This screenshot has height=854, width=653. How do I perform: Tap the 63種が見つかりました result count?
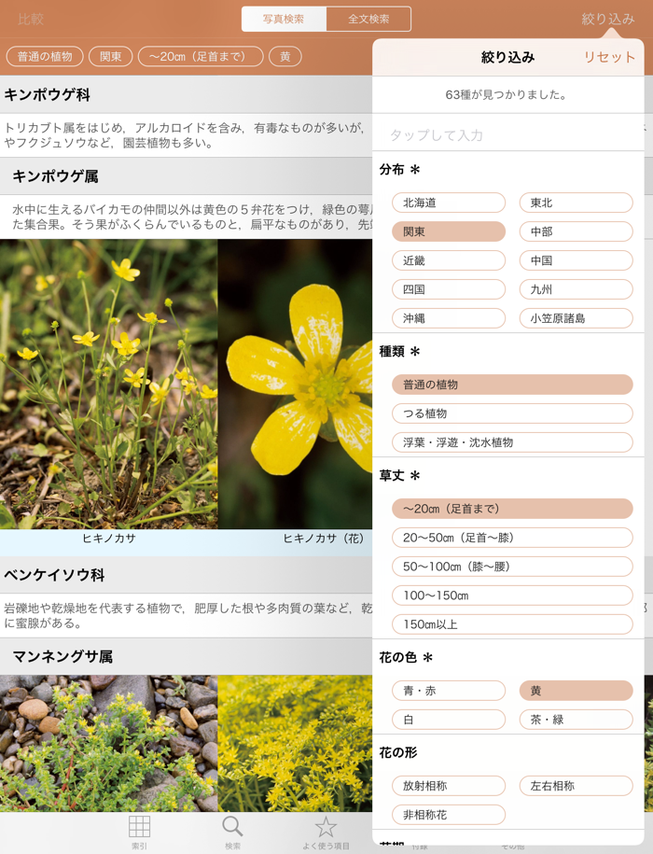click(506, 95)
